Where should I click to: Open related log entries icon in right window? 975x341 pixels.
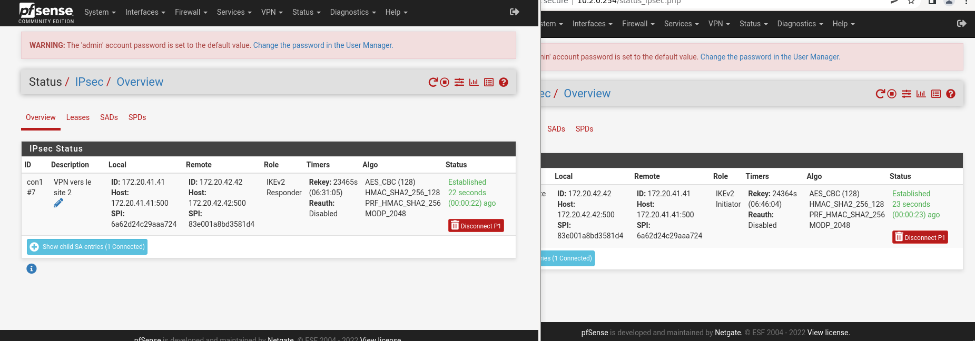[x=935, y=94]
